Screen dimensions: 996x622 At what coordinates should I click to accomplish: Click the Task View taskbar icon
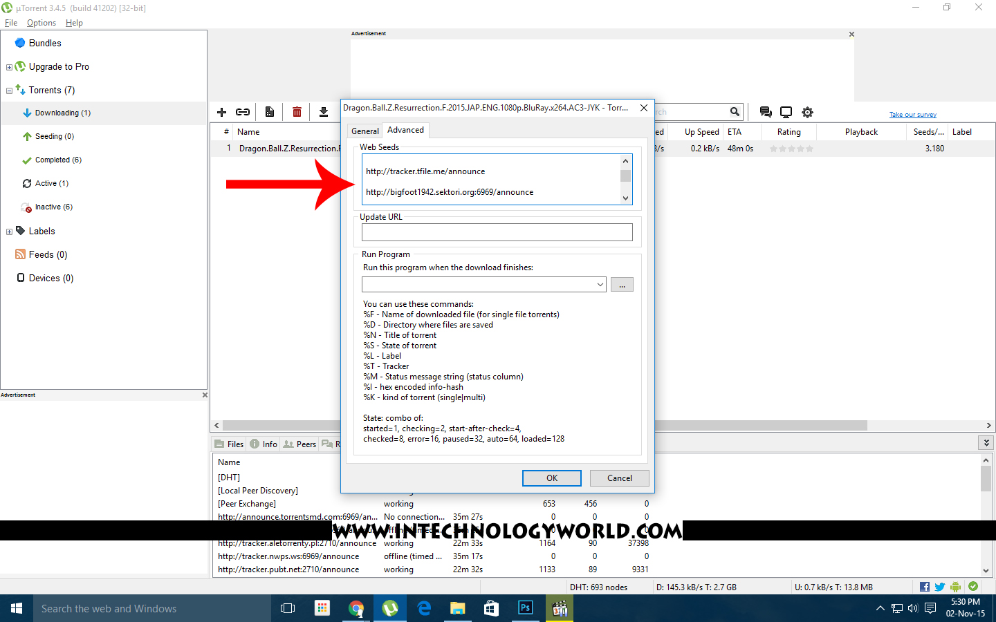pyautogui.click(x=288, y=608)
